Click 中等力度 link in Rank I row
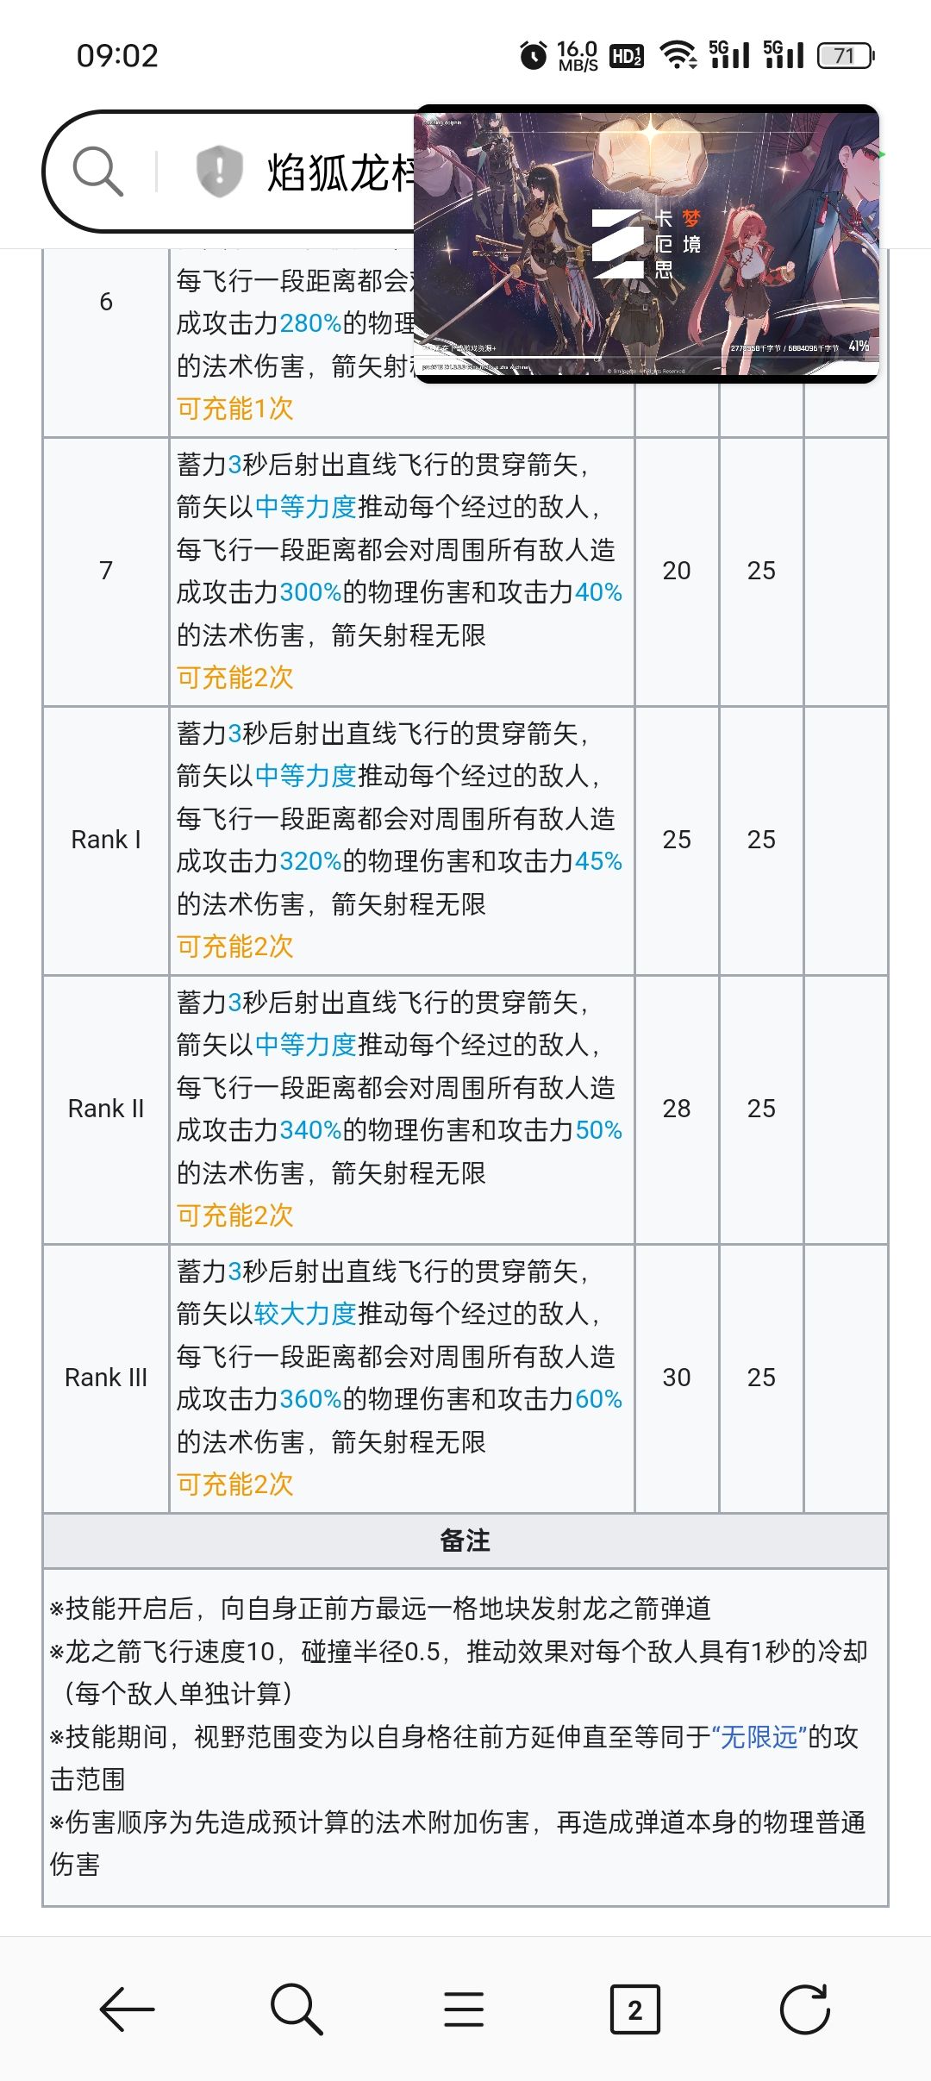Viewport: 931px width, 2081px height. 305,776
